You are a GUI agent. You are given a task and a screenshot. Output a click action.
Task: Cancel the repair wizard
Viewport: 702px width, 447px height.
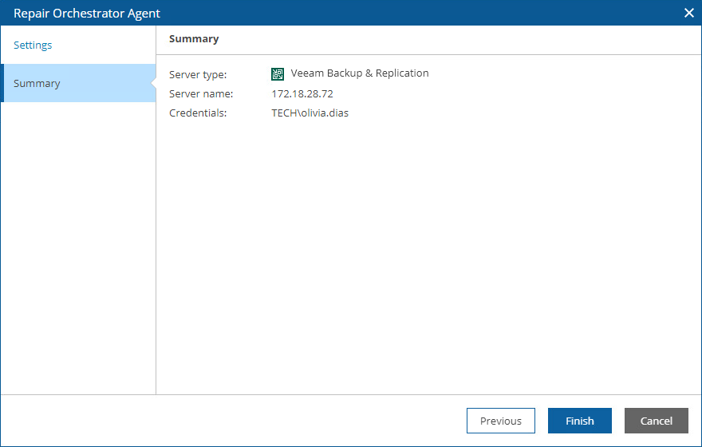(x=657, y=421)
